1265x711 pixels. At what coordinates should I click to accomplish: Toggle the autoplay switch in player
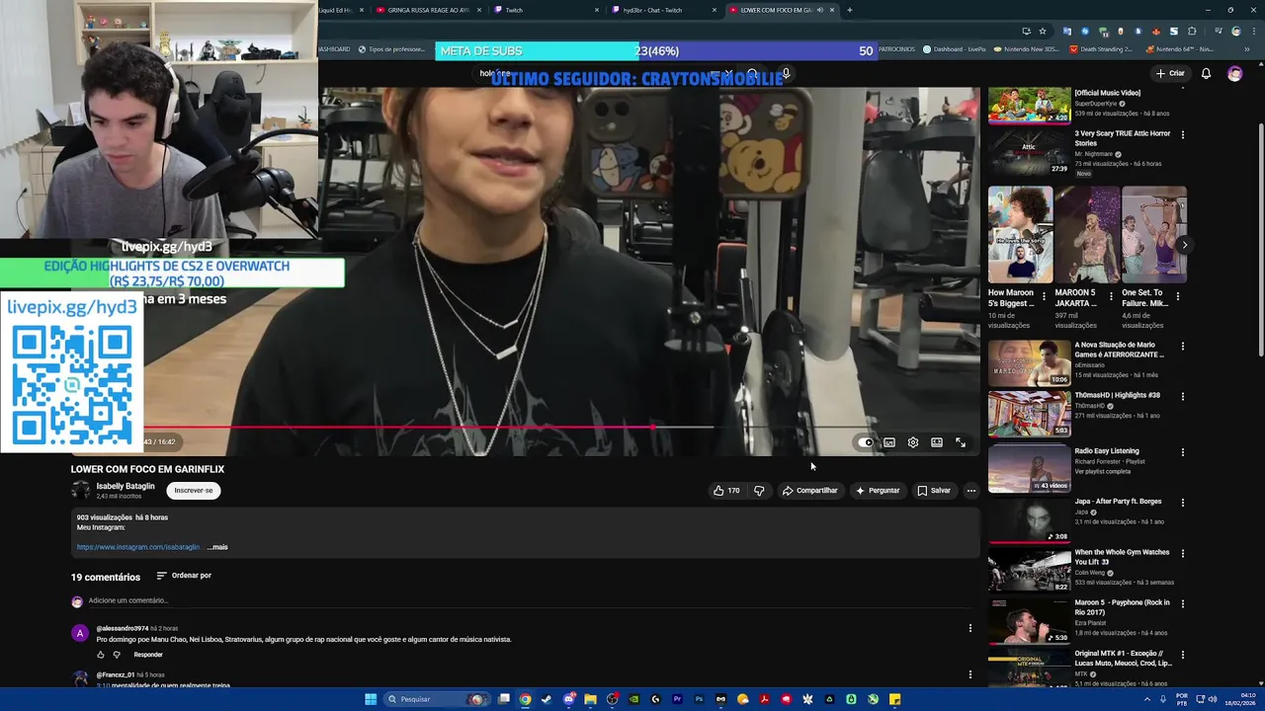(866, 442)
